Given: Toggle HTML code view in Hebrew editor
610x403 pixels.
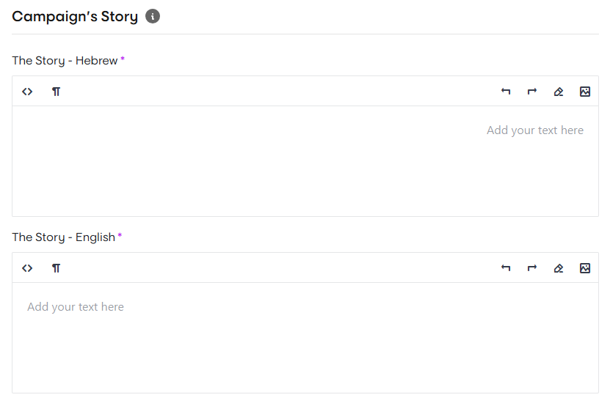Looking at the screenshot, I should [27, 92].
